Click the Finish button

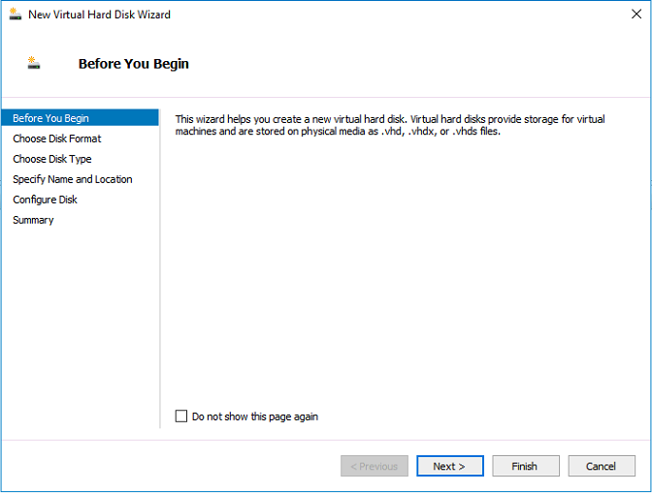point(526,466)
